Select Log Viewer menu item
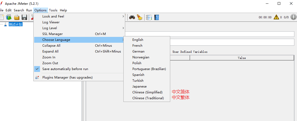297x121 pixels. pos(79,22)
